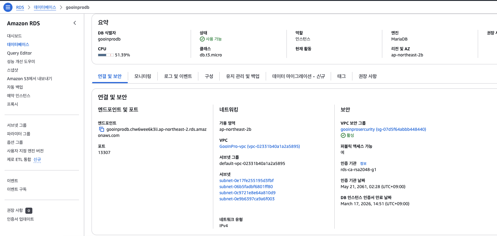This screenshot has width=497, height=236.
Task: Open subnet-0e17fe255195d3fbf link
Action: point(247,181)
